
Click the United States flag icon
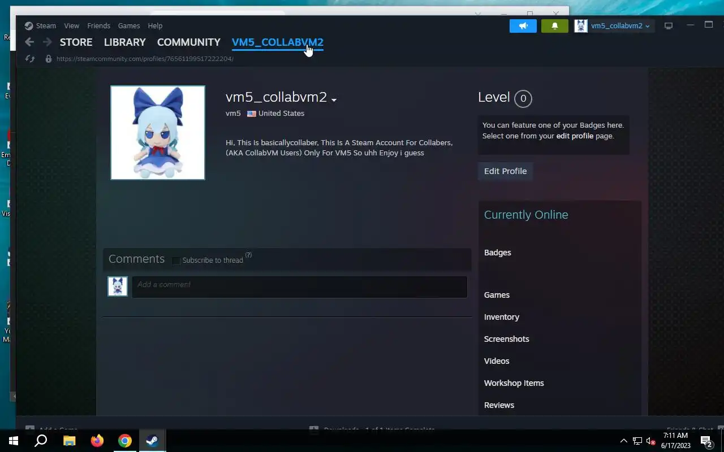pyautogui.click(x=252, y=114)
